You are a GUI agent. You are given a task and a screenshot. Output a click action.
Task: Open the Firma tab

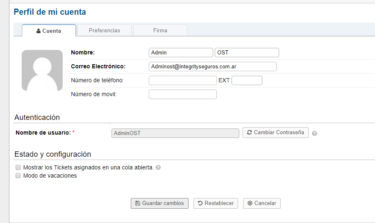[160, 30]
